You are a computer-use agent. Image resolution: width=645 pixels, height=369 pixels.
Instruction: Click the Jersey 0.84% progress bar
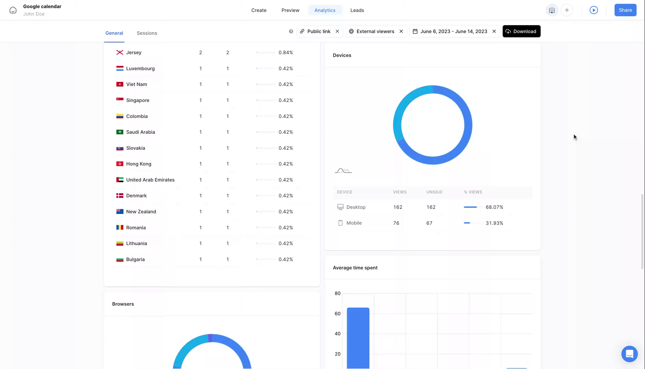(266, 52)
